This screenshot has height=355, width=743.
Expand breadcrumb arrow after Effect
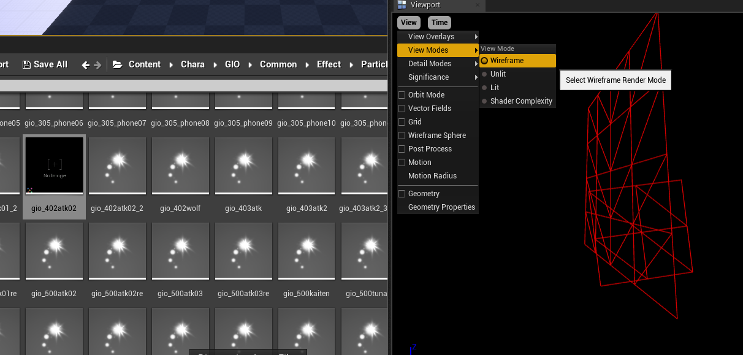(351, 64)
